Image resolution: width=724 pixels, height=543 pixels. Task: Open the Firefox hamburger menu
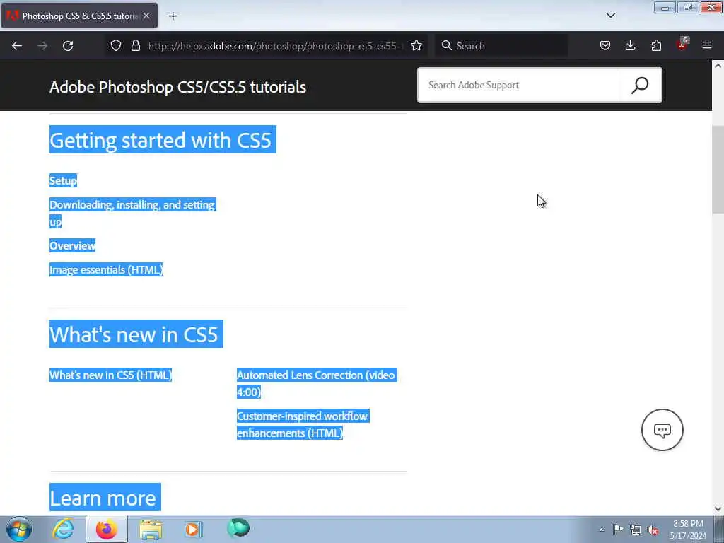[707, 46]
